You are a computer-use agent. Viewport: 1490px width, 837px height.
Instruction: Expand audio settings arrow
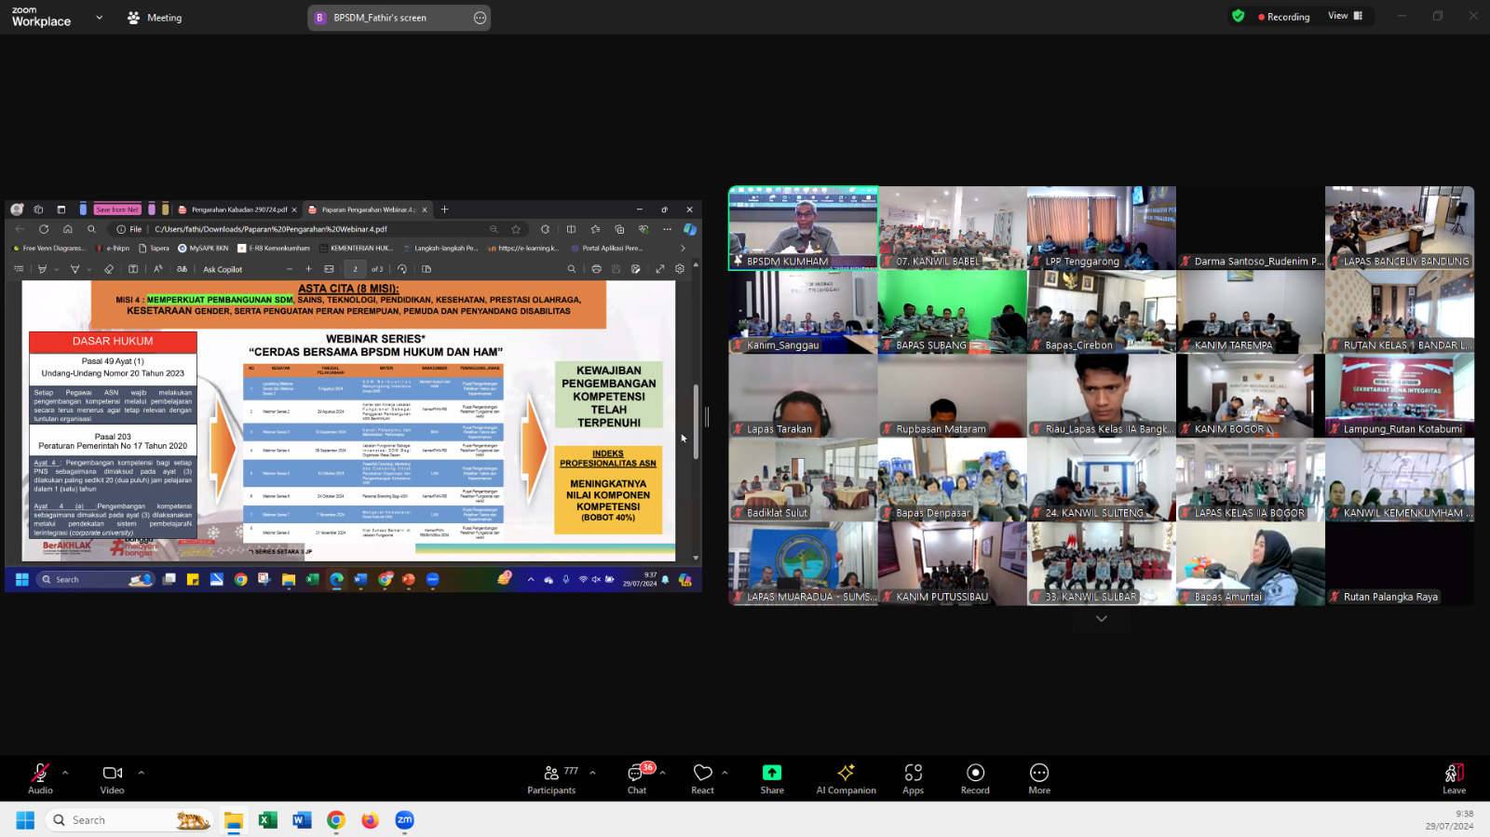[65, 772]
